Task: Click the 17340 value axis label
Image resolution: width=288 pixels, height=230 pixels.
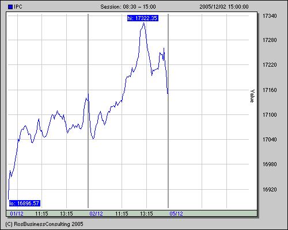Action: pos(270,16)
